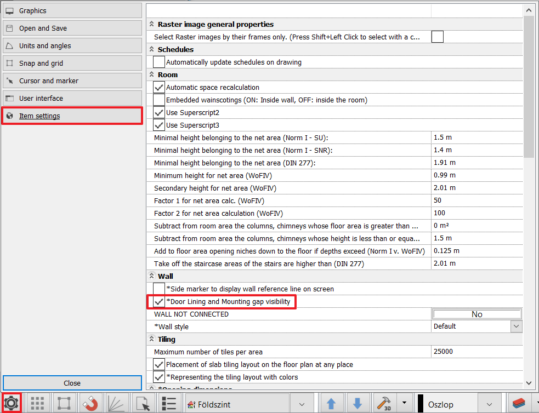Open the Snap and grid settings page
Screen dimensions: 539x413
72,64
